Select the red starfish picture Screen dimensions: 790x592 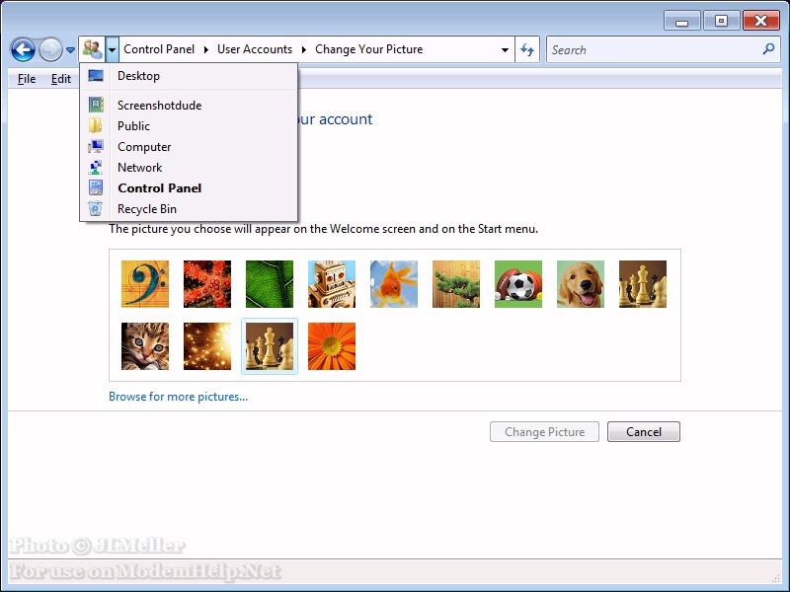tap(207, 284)
